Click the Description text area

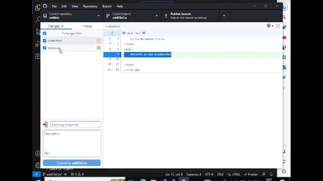point(72,143)
